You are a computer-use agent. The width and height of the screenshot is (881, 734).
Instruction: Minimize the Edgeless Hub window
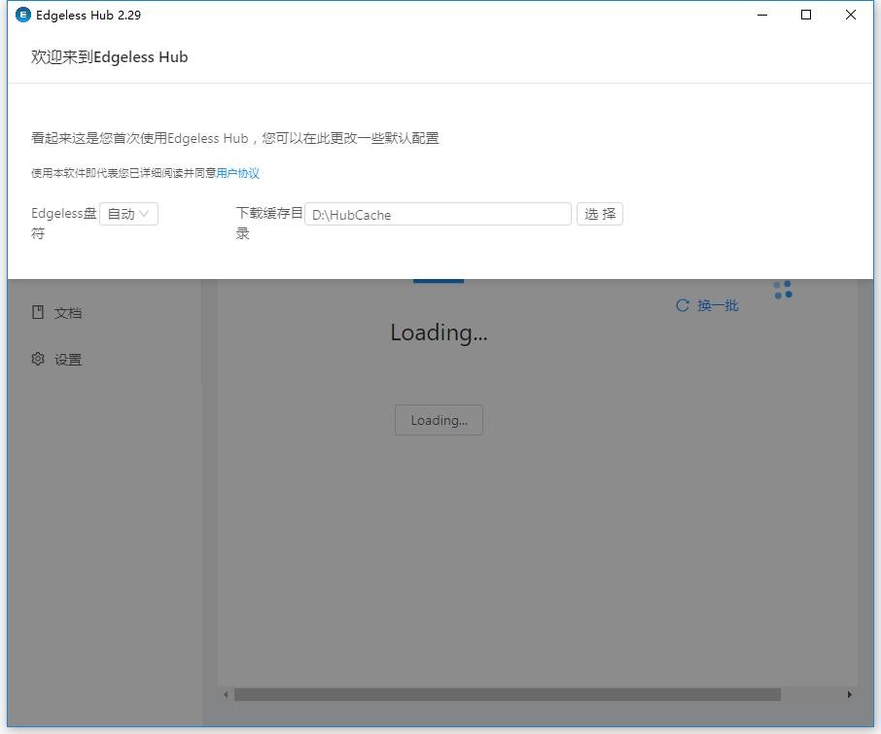pyautogui.click(x=762, y=15)
